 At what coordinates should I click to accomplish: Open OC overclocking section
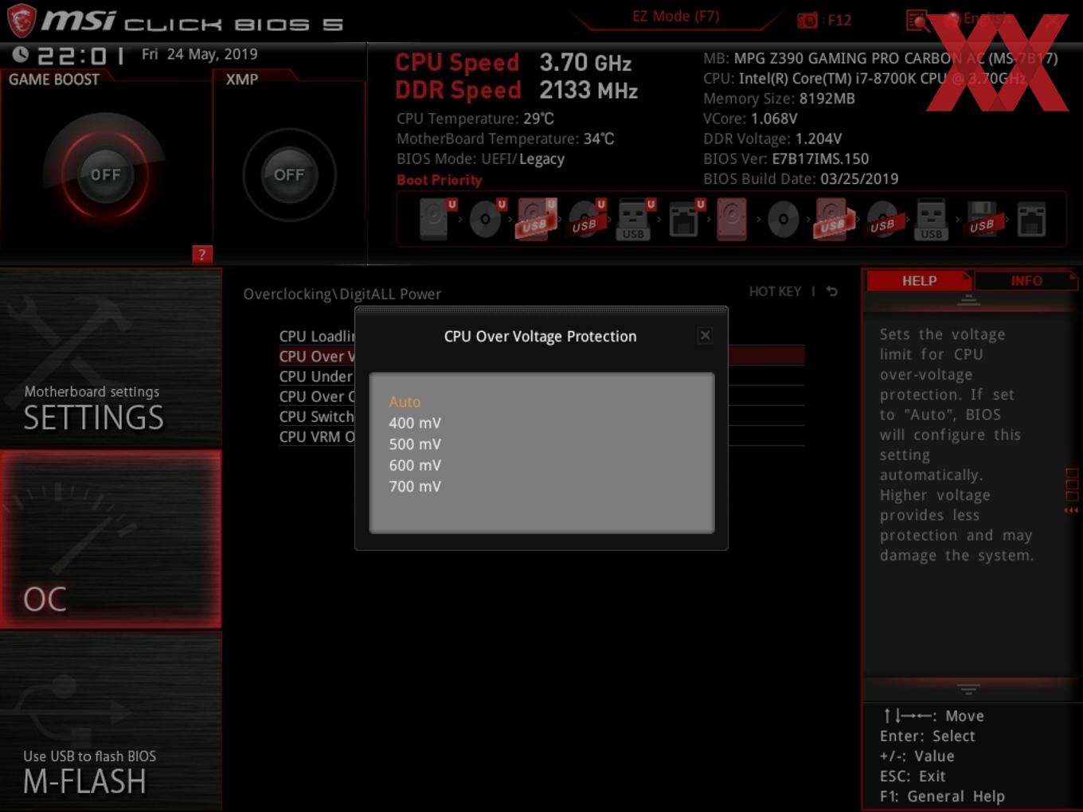(111, 540)
